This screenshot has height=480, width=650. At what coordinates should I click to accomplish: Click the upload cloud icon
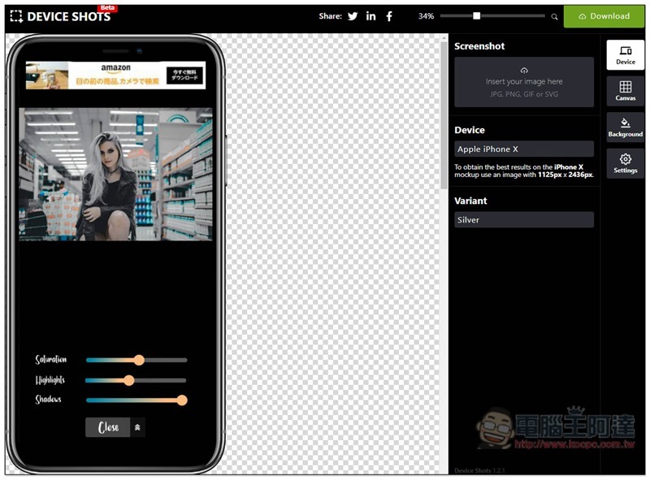tap(524, 71)
